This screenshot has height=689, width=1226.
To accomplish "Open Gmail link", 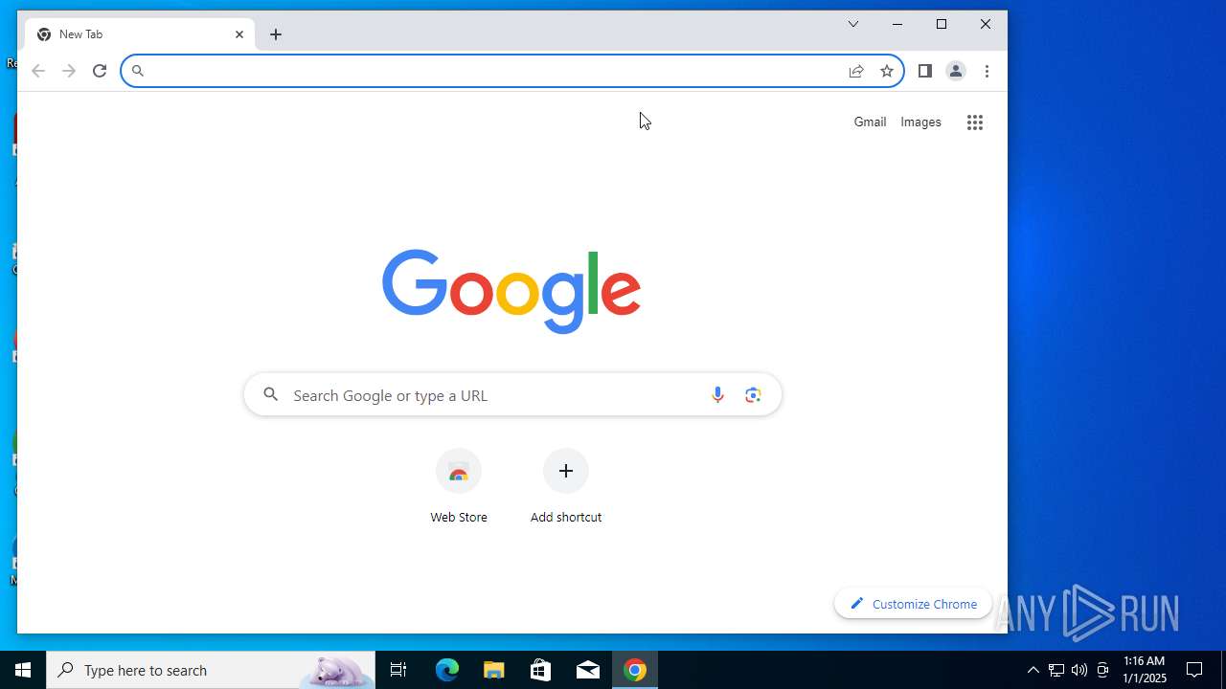I will [870, 122].
